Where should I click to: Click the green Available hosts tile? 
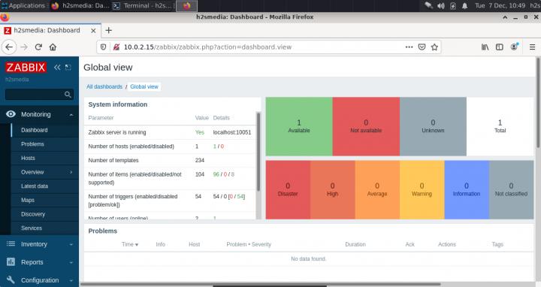pyautogui.click(x=299, y=126)
